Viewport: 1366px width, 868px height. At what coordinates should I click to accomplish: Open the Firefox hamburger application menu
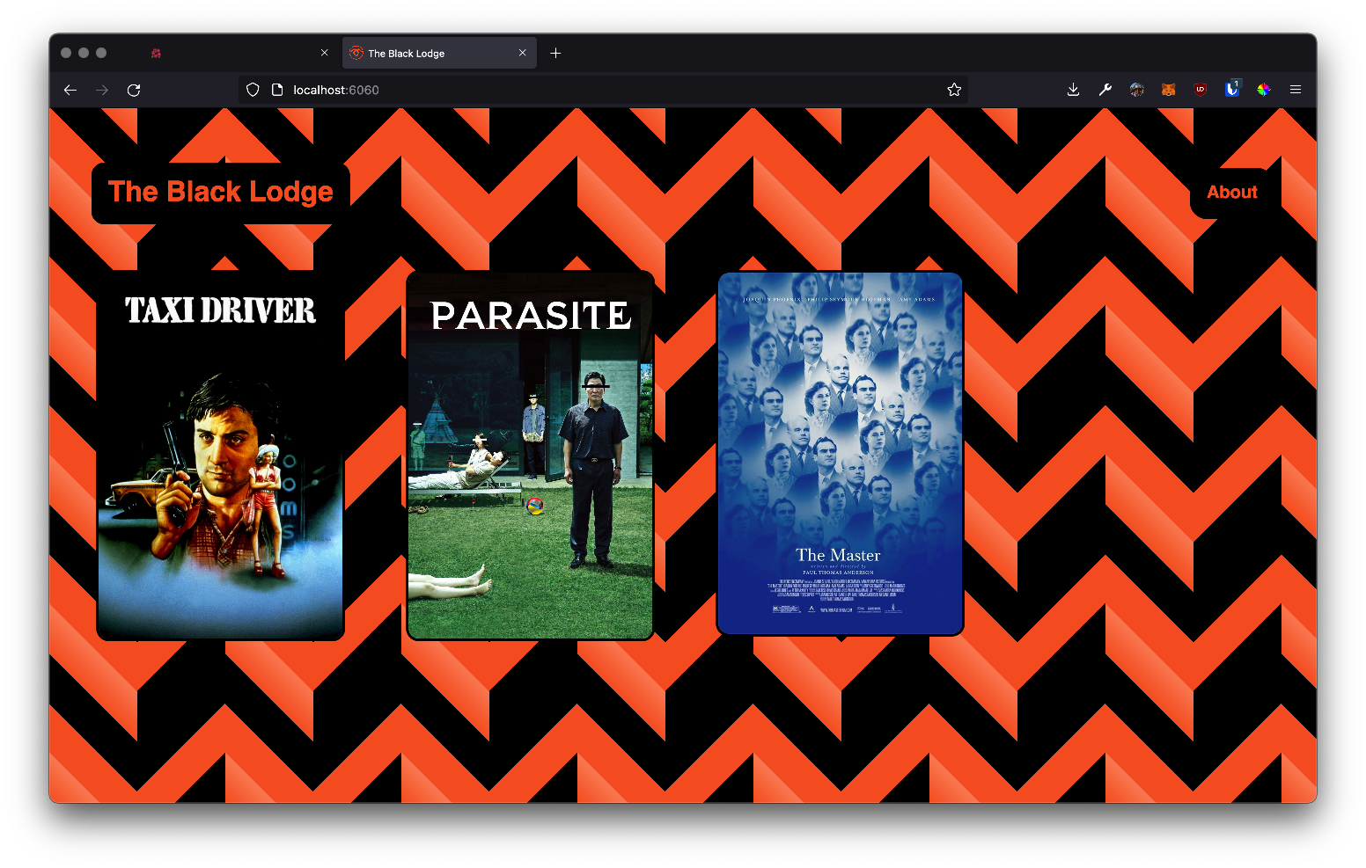[1296, 90]
